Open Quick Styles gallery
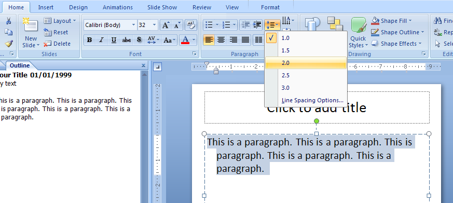This screenshot has width=453, height=203. click(x=359, y=32)
